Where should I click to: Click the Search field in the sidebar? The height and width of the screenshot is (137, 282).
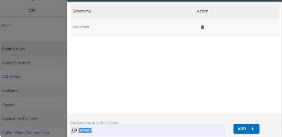point(34,35)
